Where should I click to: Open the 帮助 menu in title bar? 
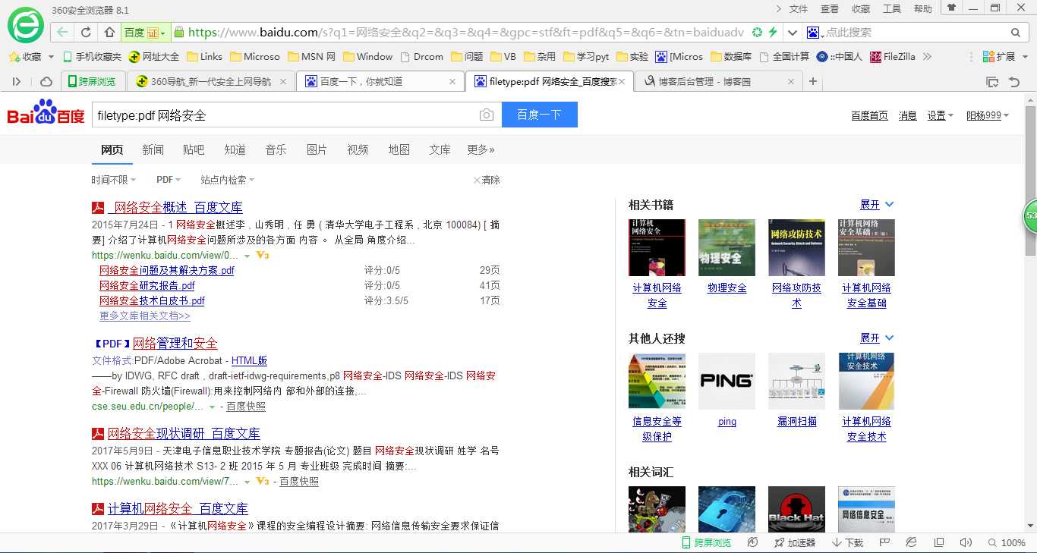(923, 9)
